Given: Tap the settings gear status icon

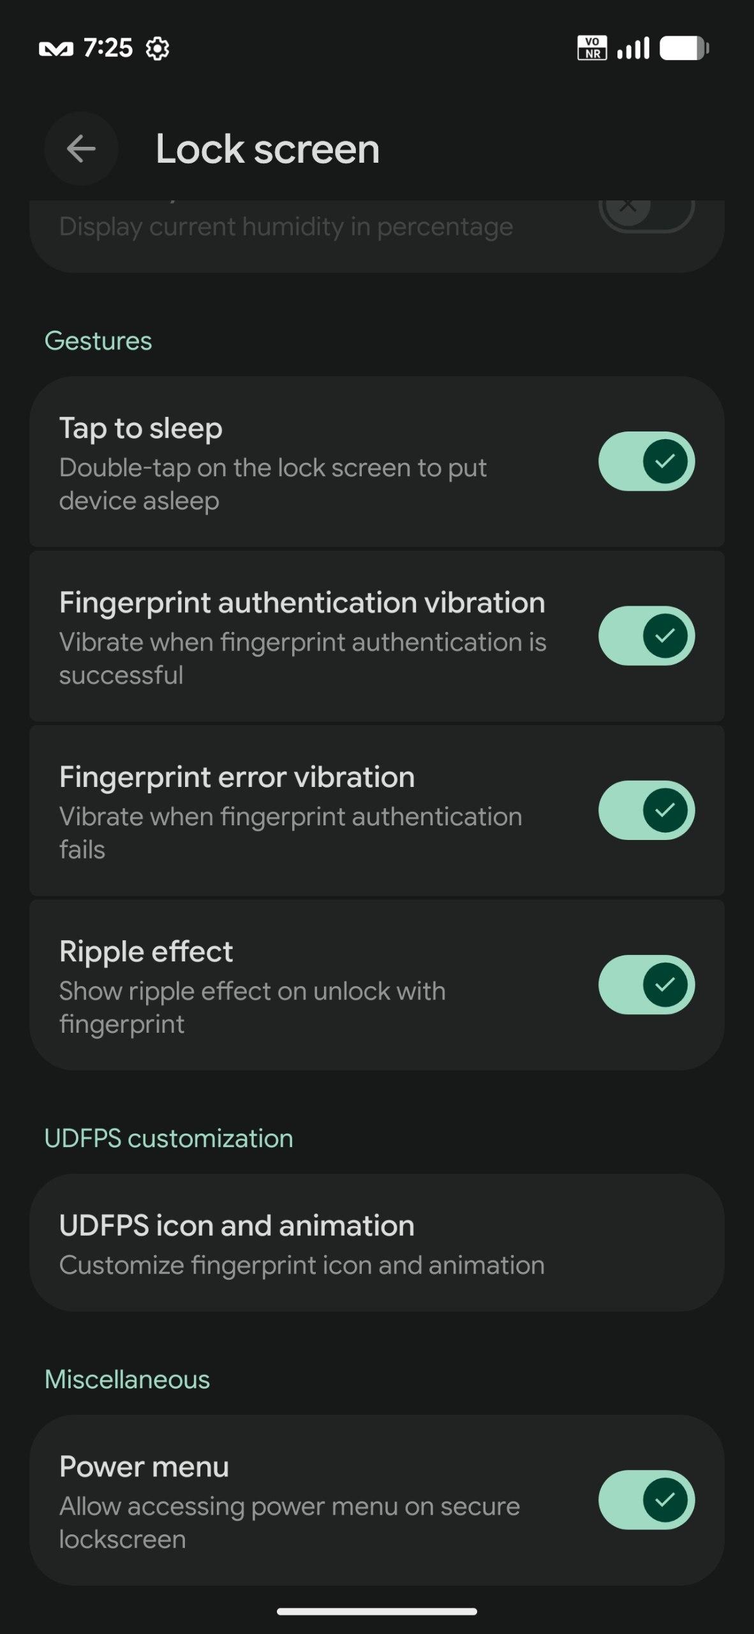Looking at the screenshot, I should [x=157, y=49].
